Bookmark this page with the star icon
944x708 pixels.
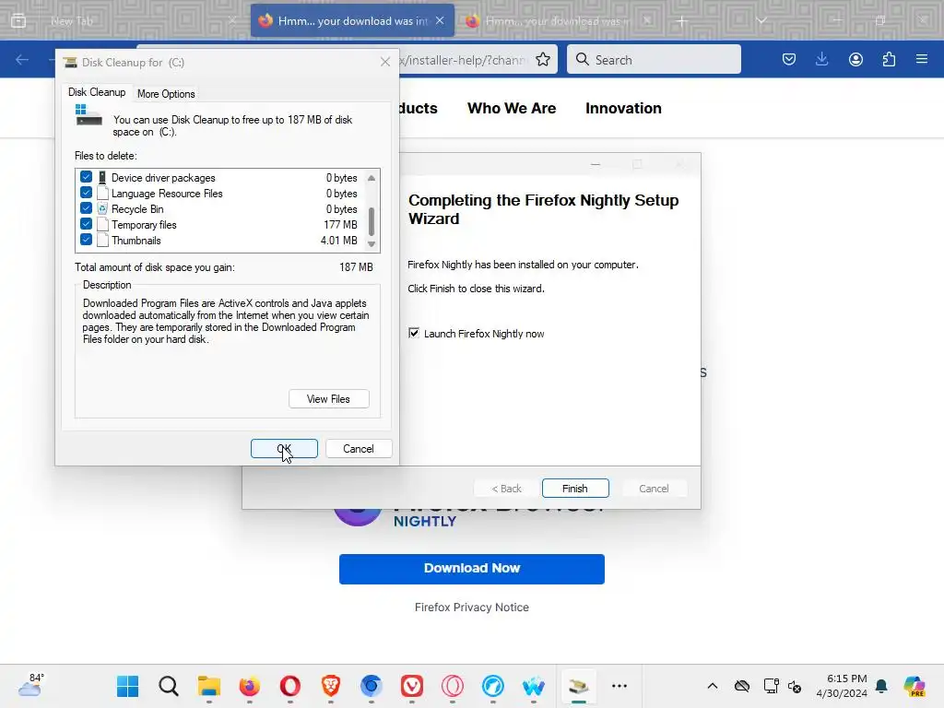coord(543,60)
